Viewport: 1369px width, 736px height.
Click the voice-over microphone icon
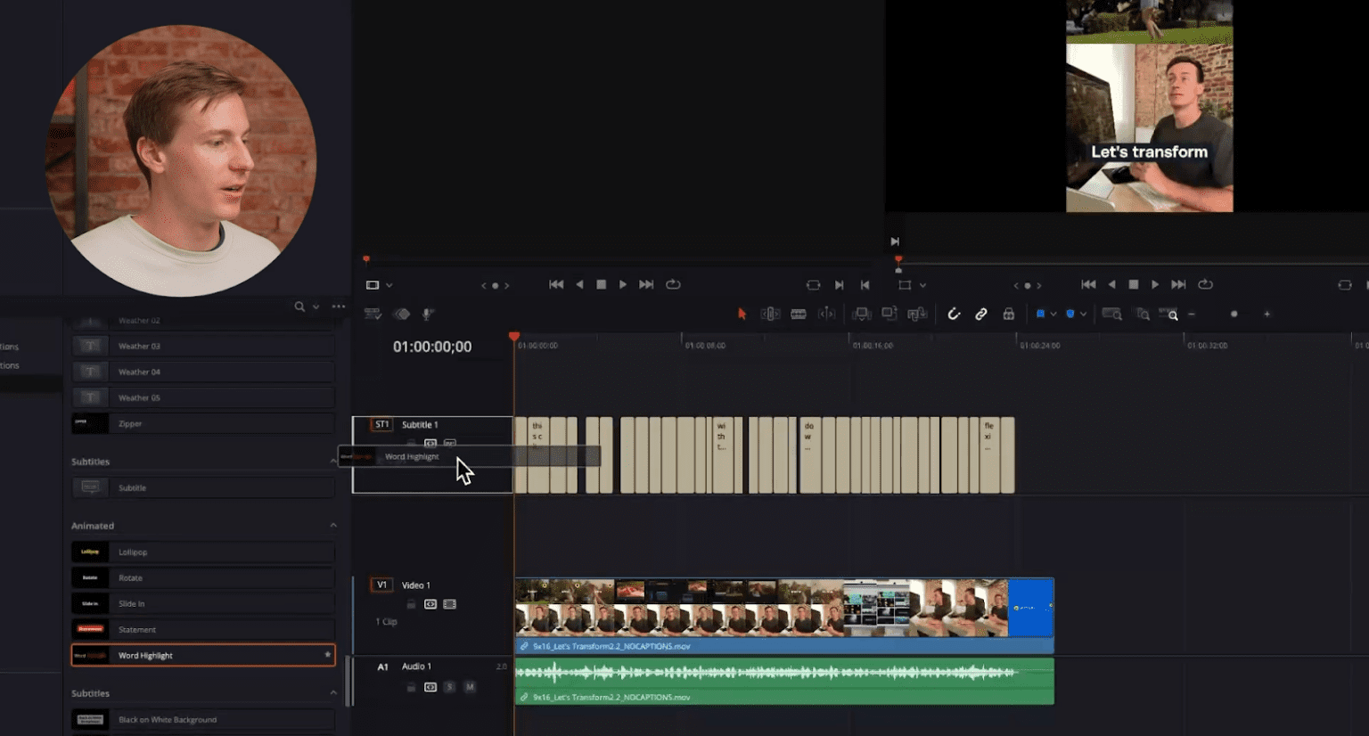[427, 314]
